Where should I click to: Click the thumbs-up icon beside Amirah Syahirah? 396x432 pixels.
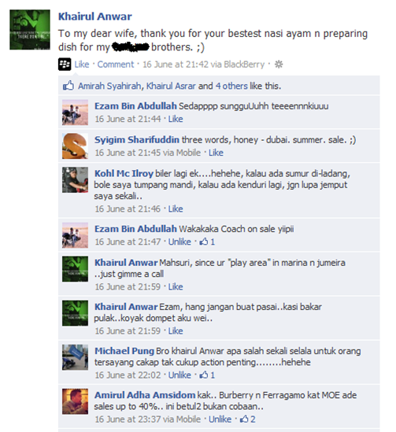(68, 86)
